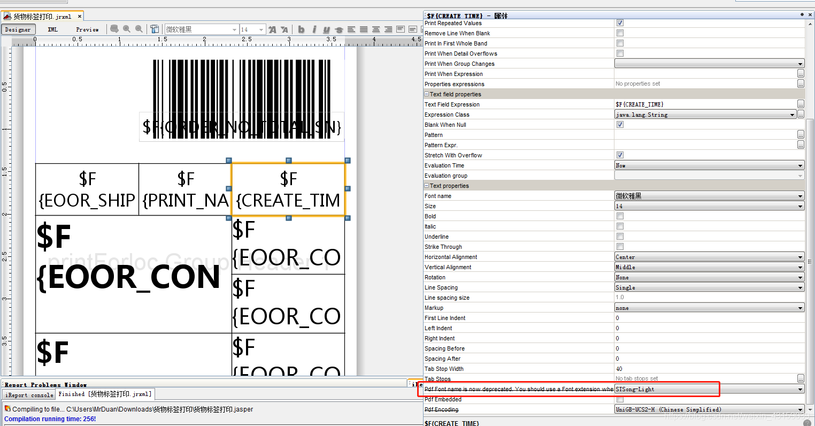Toggle Blank When Null checkbox
This screenshot has height=426, width=815.
point(620,125)
